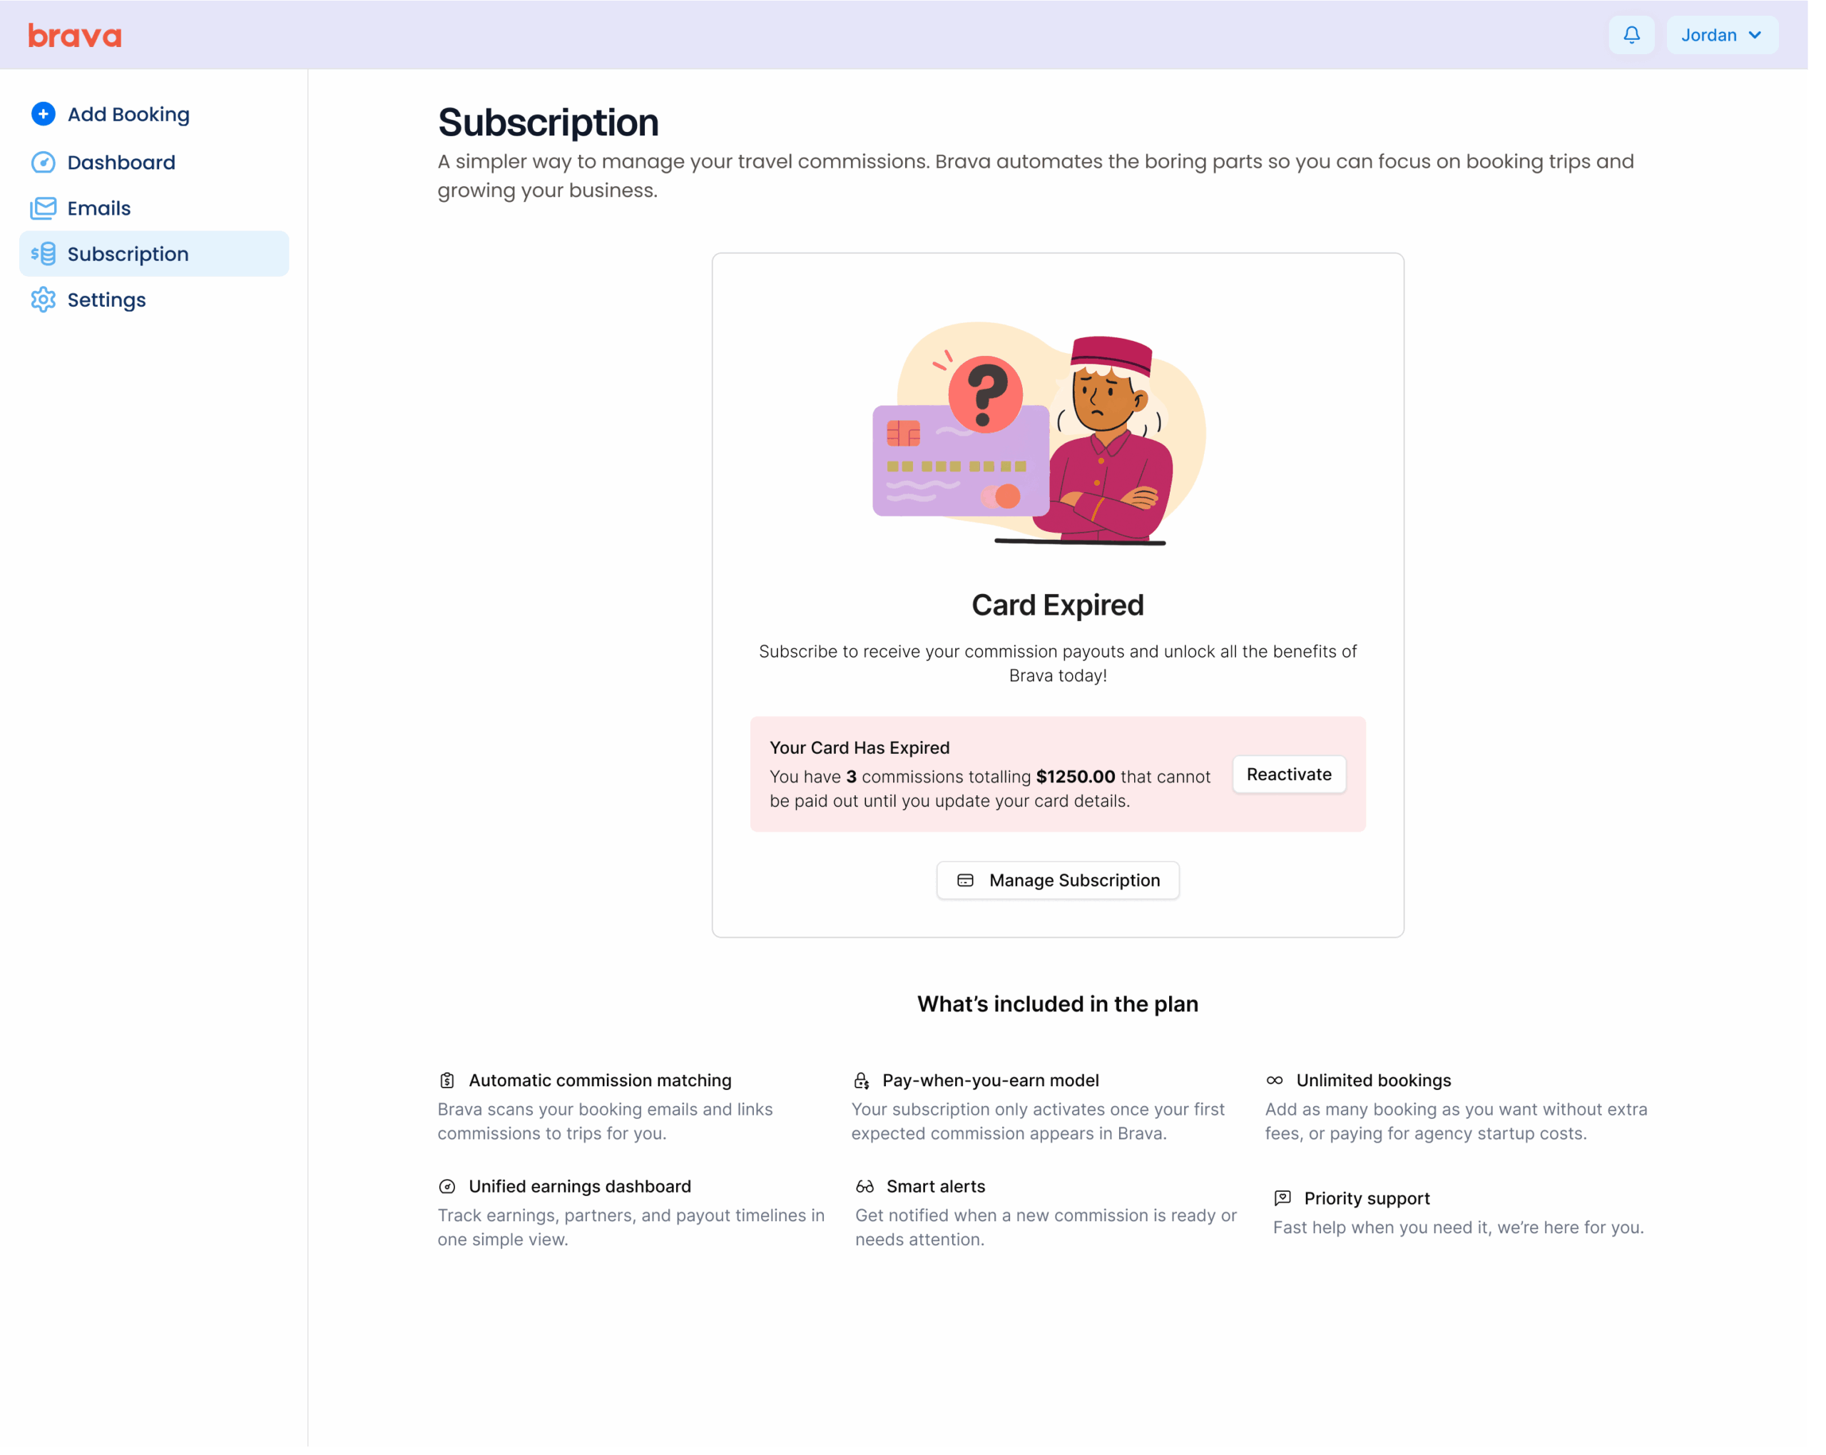Click the Pay-when-you-earn model icon

click(x=862, y=1080)
